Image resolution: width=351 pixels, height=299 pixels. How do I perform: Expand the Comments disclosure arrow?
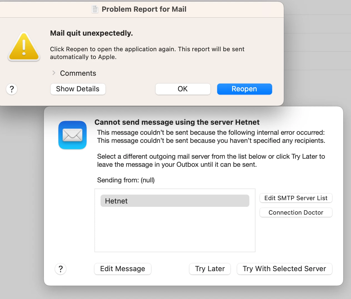tap(54, 73)
